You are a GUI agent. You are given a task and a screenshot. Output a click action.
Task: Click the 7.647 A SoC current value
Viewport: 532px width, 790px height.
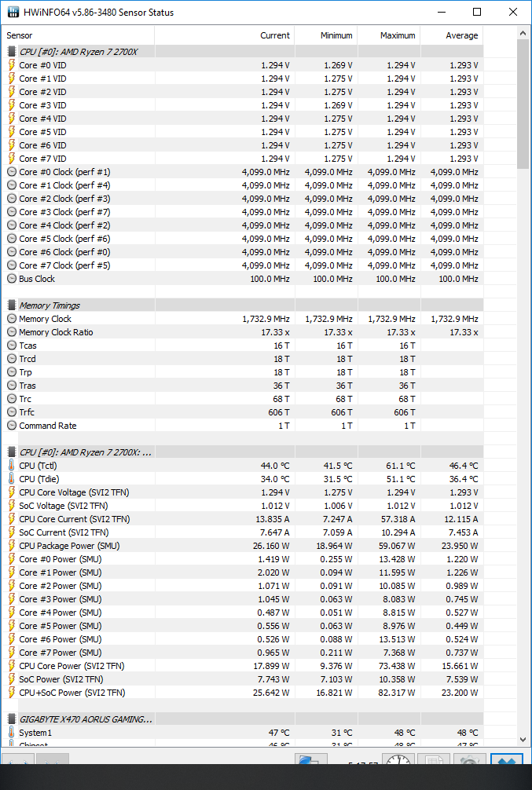coord(273,532)
